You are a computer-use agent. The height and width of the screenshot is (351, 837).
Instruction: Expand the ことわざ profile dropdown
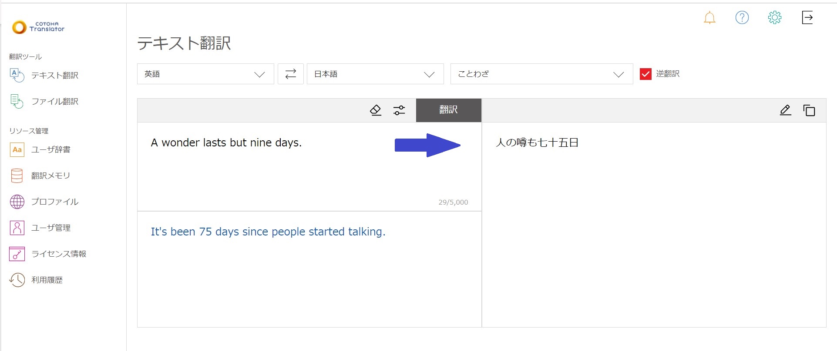click(x=541, y=74)
